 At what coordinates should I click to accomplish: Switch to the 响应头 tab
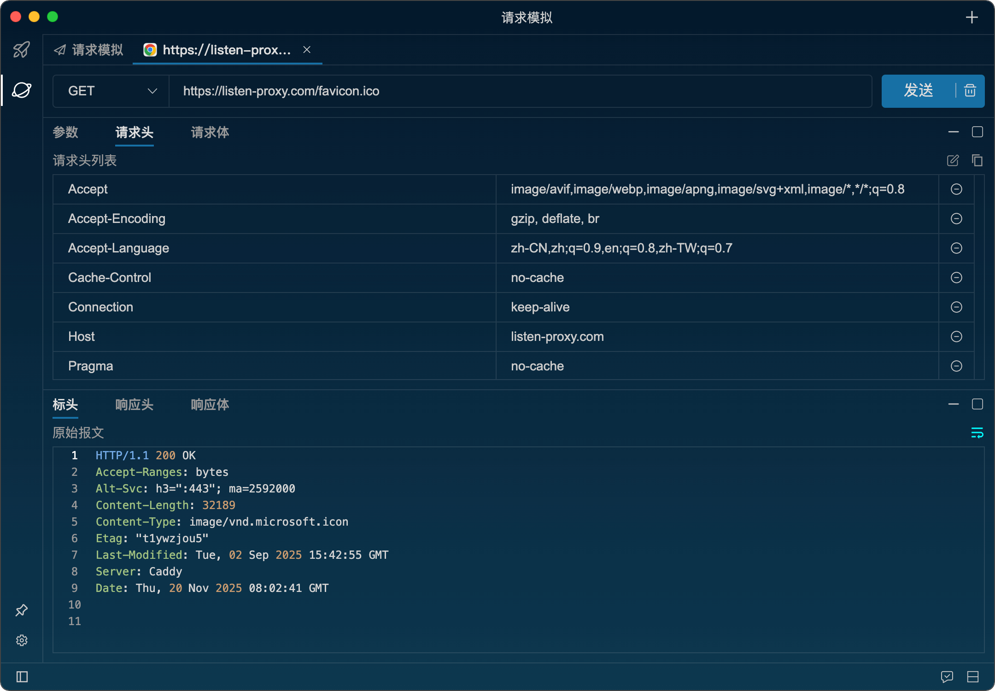(x=134, y=405)
